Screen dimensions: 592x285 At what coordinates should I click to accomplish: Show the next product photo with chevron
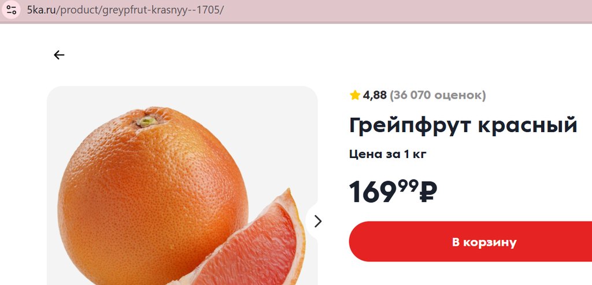[317, 221]
